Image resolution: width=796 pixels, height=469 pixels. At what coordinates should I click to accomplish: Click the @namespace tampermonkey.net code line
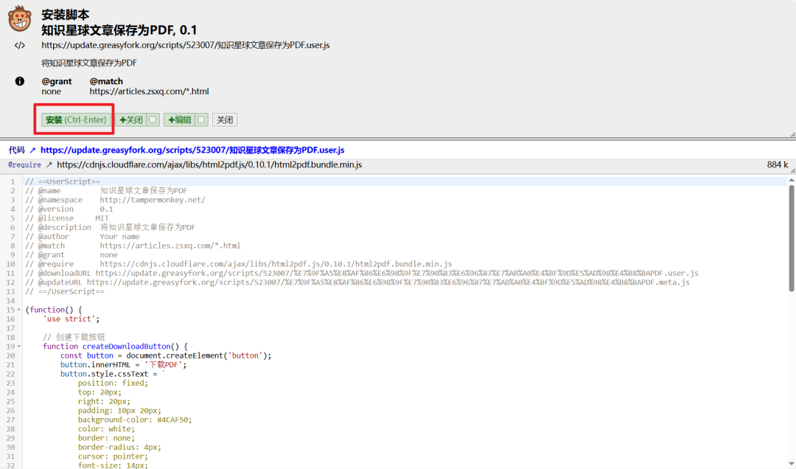point(115,200)
